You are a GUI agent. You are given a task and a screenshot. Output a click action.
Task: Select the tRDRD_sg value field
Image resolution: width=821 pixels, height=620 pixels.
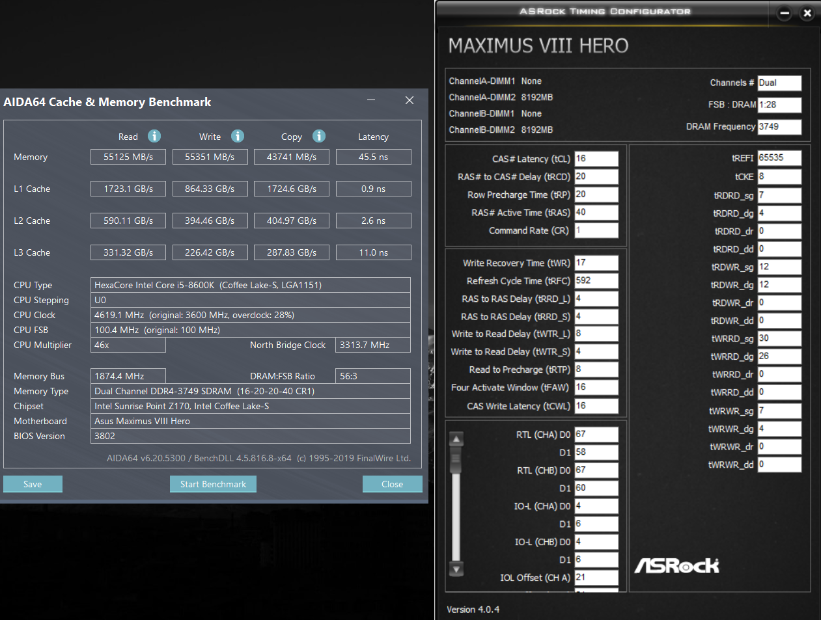(x=779, y=195)
